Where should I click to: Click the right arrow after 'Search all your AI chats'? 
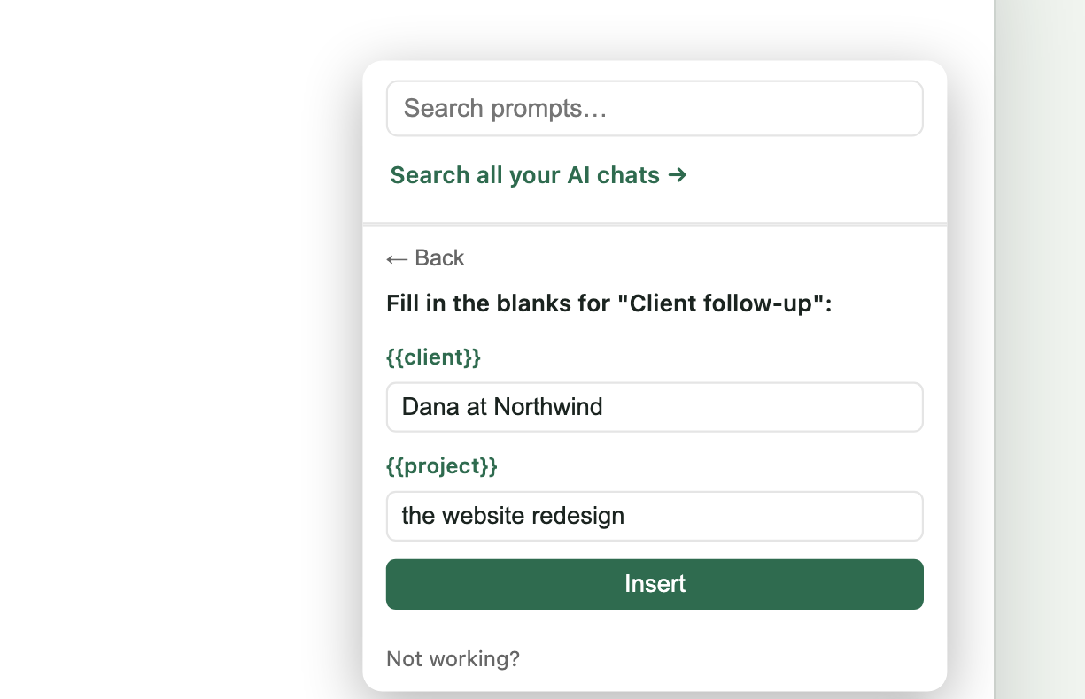click(678, 175)
